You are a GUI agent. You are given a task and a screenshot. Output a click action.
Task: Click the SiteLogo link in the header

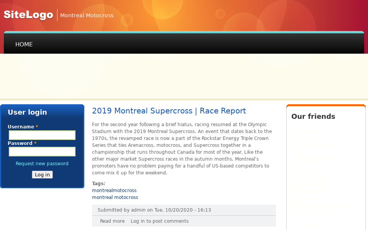[x=28, y=15]
